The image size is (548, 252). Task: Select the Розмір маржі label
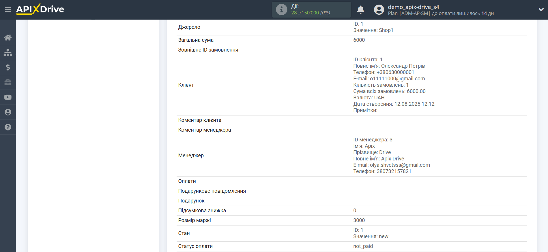[194, 220]
